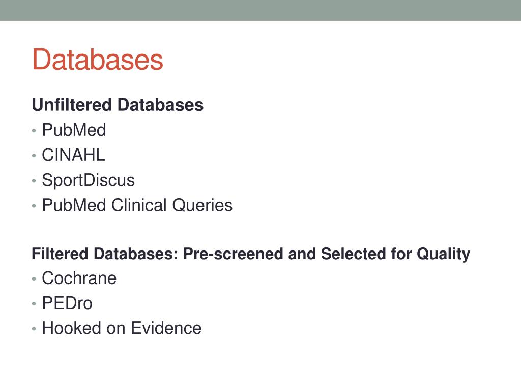521x391 pixels.
Task: Click the bullet beside PEDro
Action: point(34,304)
